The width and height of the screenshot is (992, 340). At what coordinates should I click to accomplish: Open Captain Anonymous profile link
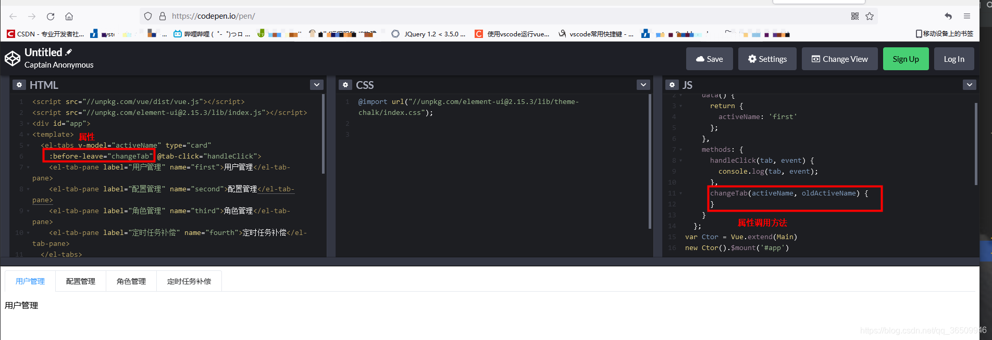click(59, 65)
